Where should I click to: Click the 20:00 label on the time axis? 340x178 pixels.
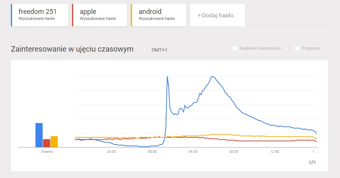pyautogui.click(x=111, y=152)
